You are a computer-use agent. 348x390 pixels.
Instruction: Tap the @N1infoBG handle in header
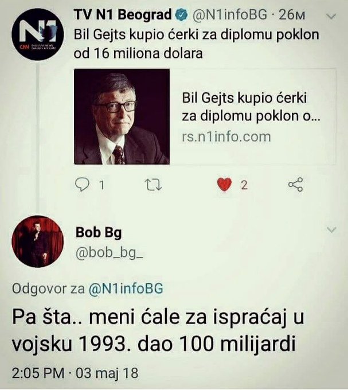(230, 15)
